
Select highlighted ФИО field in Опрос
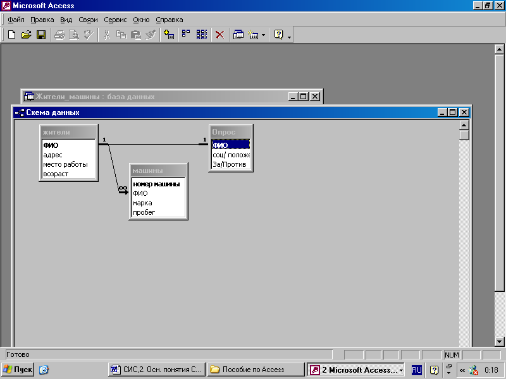pos(231,145)
